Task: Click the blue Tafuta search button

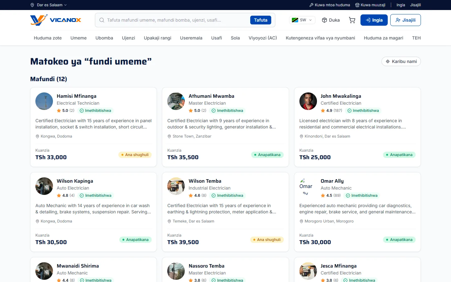Action: coord(261,20)
